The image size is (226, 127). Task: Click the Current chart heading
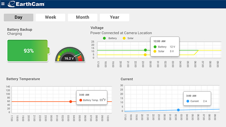127,79
